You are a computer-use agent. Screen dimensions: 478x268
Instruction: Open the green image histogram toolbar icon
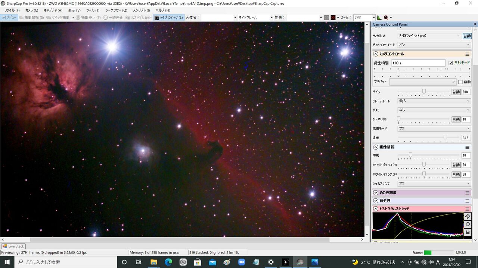click(379, 17)
